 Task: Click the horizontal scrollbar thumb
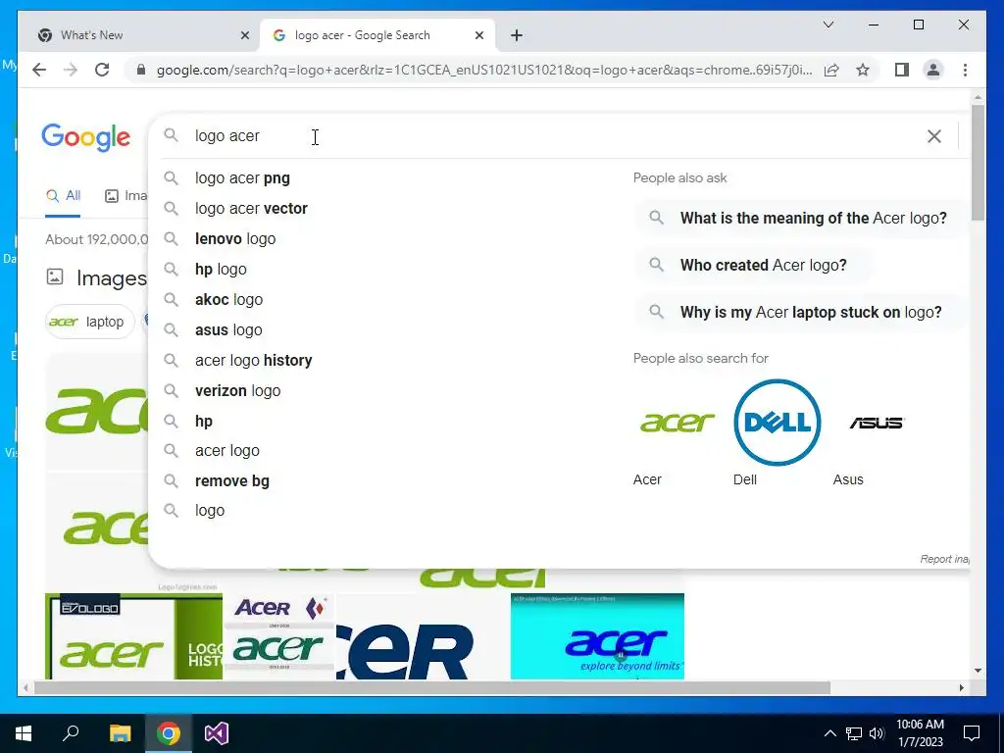click(x=432, y=687)
